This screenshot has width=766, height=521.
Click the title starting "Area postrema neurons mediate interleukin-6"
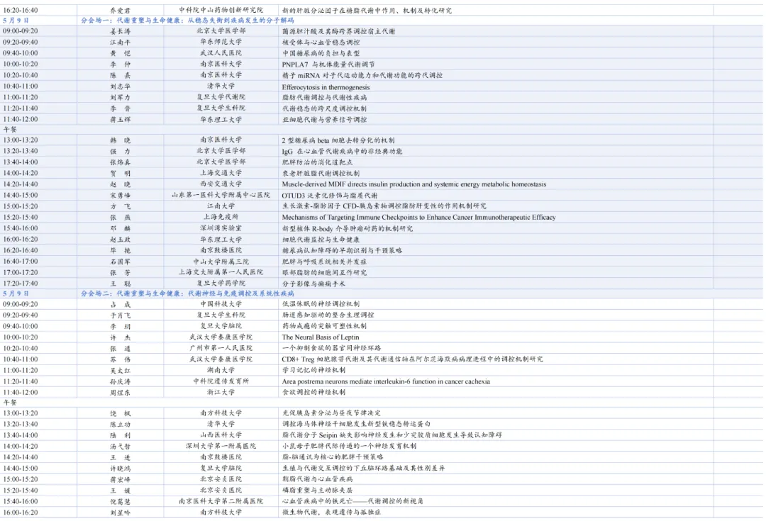click(386, 381)
